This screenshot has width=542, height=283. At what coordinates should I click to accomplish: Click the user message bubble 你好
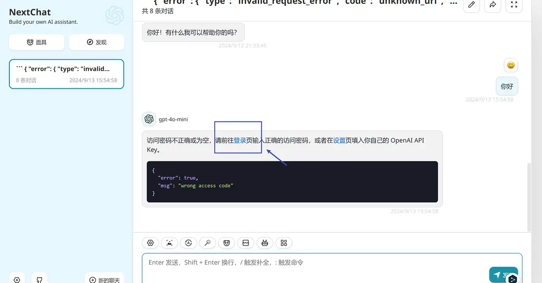pos(507,86)
